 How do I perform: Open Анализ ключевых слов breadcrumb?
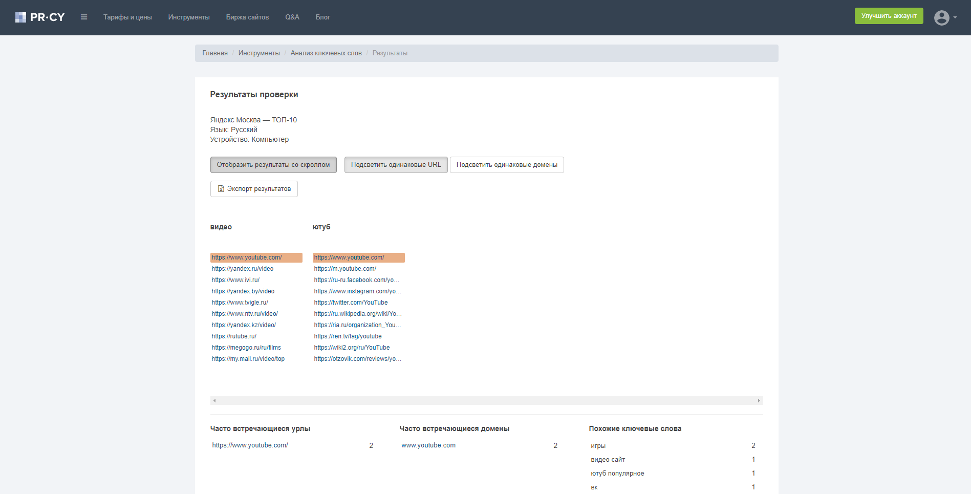click(326, 53)
